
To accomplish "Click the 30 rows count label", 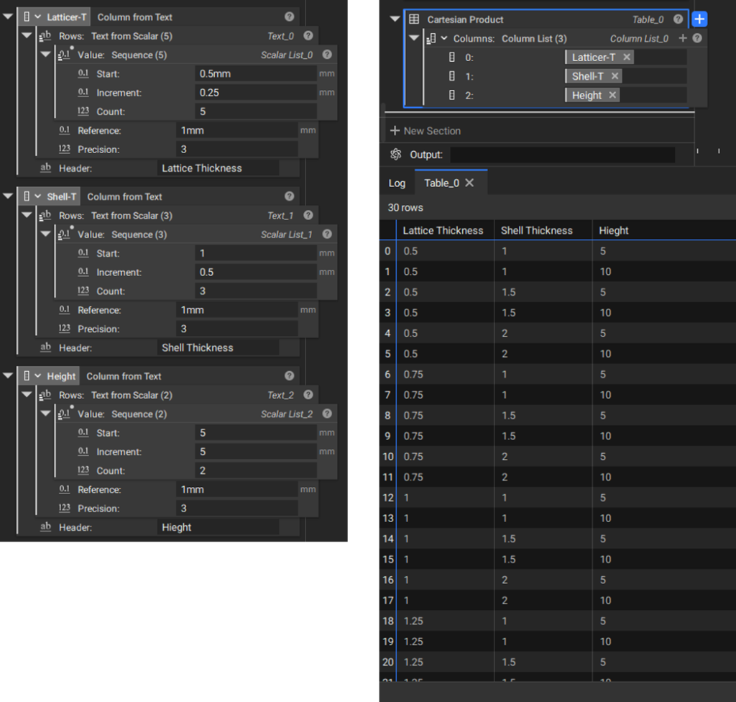I will [x=405, y=208].
